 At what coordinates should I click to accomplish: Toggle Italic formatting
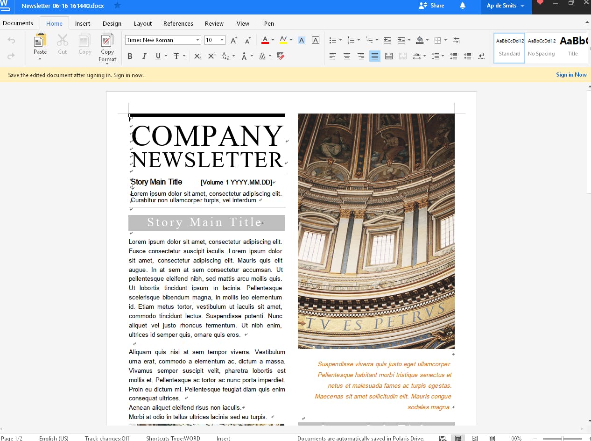[x=144, y=56]
